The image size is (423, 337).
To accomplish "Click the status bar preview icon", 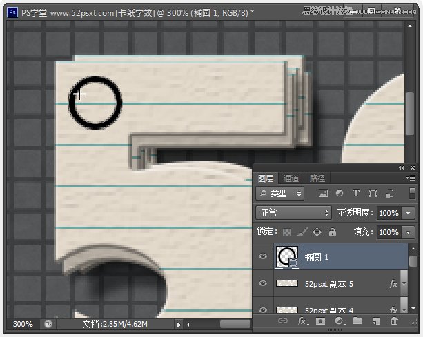I will 48,324.
